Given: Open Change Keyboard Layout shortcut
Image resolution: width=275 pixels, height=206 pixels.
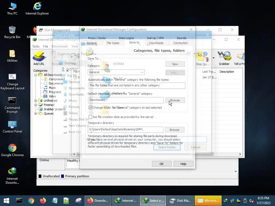Looking at the screenshot, I should (12, 82).
